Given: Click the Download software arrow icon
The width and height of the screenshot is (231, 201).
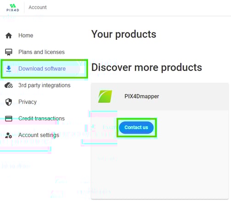Looking at the screenshot, I should (9, 69).
